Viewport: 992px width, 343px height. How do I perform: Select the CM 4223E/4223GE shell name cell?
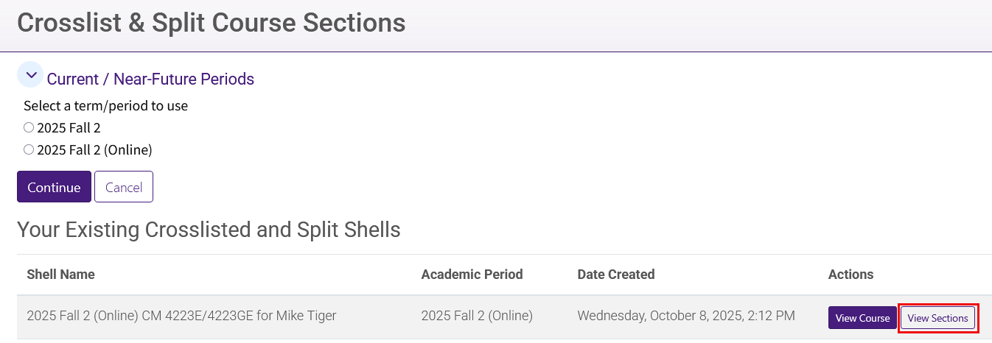(x=181, y=316)
